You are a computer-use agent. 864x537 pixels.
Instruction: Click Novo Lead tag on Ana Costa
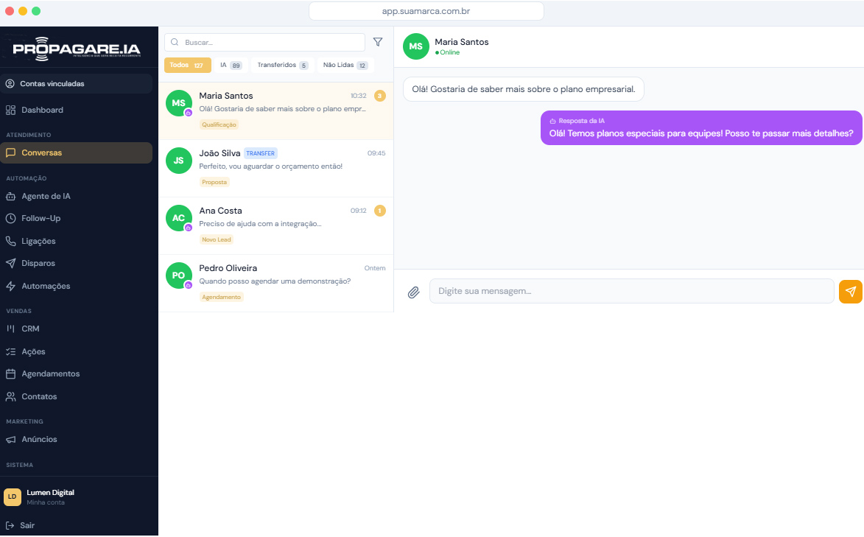[x=217, y=239]
